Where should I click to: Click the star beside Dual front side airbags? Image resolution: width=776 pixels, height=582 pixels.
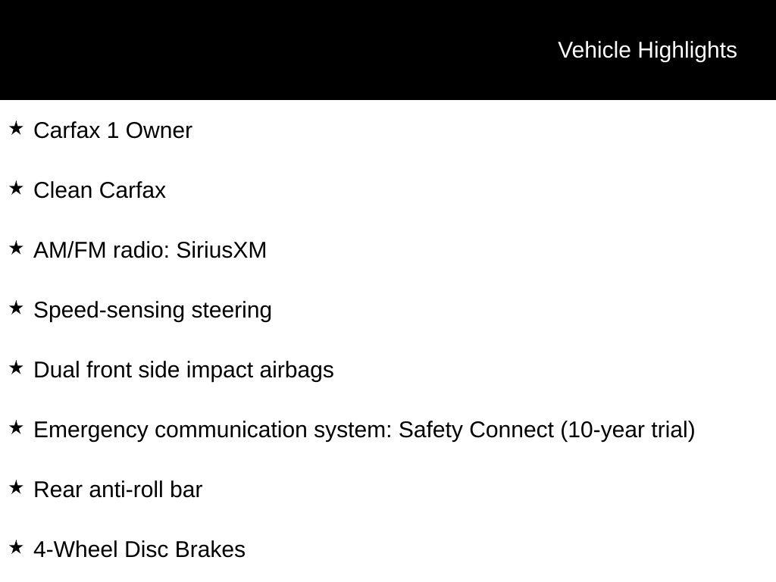[17, 368]
